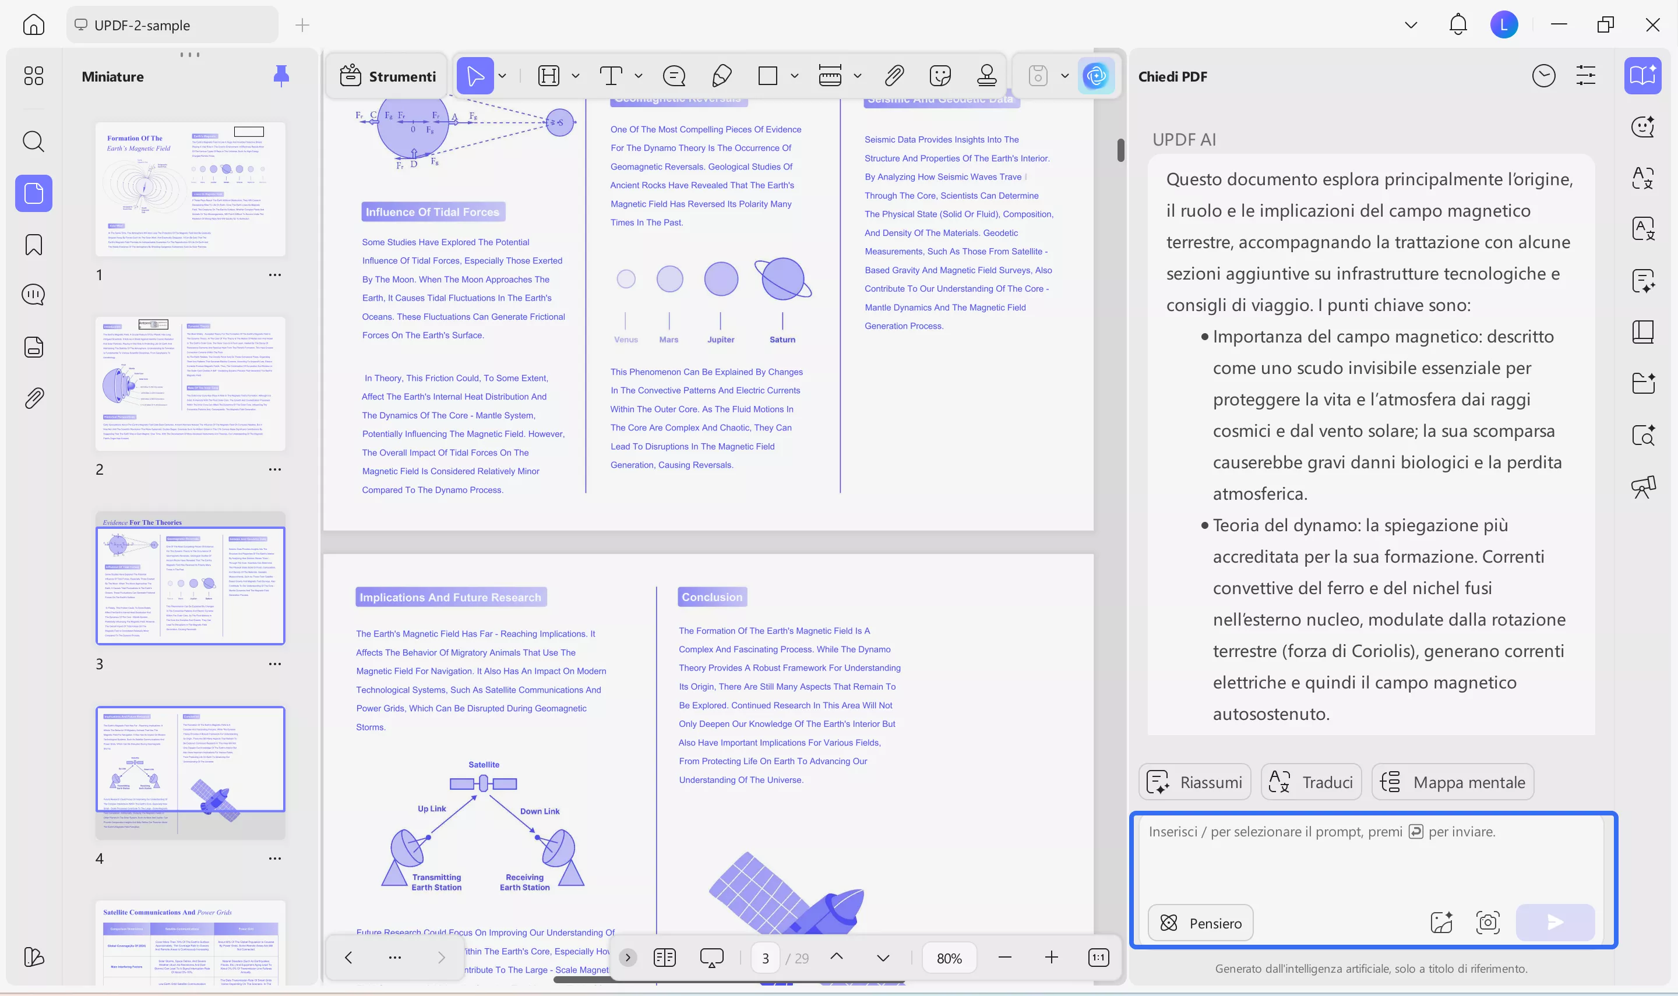Unpin the Miniature panel
This screenshot has height=996, width=1678.
pyautogui.click(x=281, y=76)
